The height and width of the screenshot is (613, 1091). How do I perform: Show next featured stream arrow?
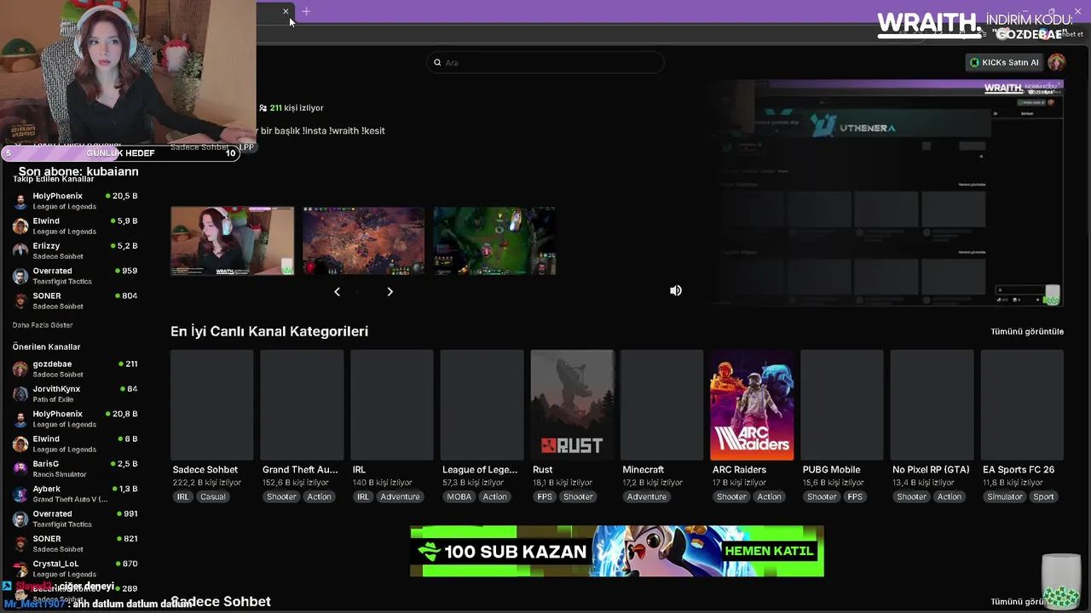coord(390,291)
